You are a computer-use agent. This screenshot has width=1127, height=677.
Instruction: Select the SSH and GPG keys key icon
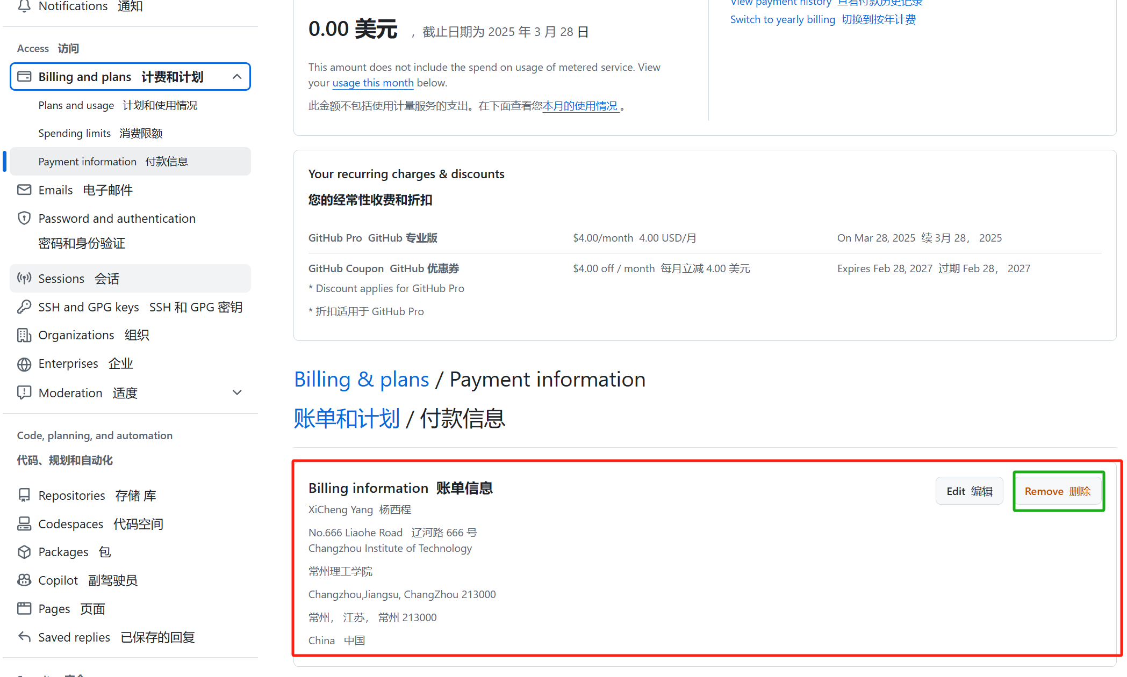click(x=25, y=307)
